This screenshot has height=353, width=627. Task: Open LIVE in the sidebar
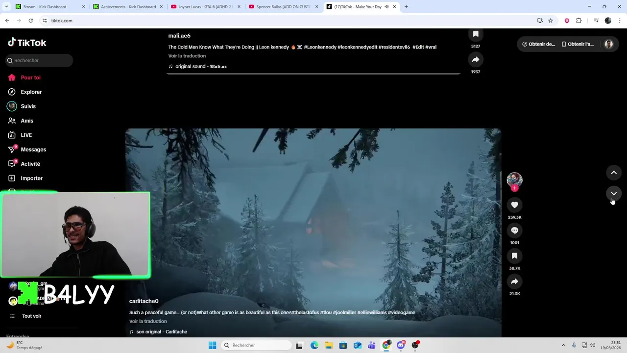click(20, 135)
